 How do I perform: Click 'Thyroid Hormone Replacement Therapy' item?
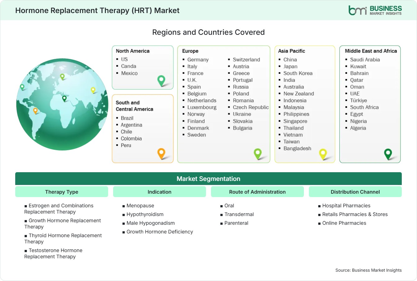(x=63, y=239)
